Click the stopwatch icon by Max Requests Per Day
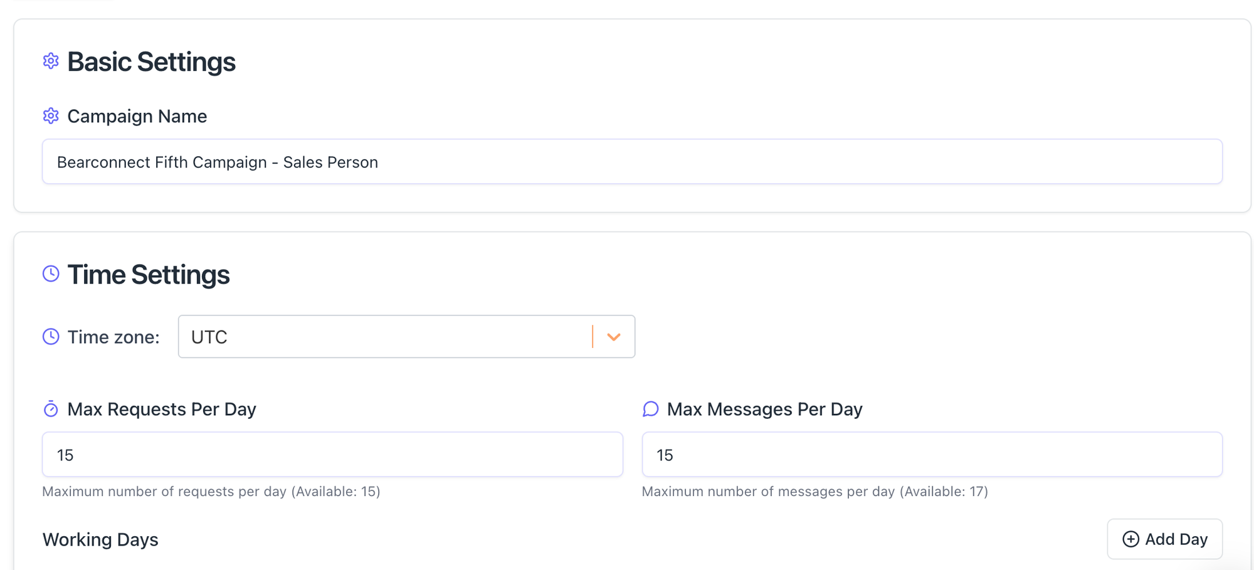 pyautogui.click(x=51, y=409)
